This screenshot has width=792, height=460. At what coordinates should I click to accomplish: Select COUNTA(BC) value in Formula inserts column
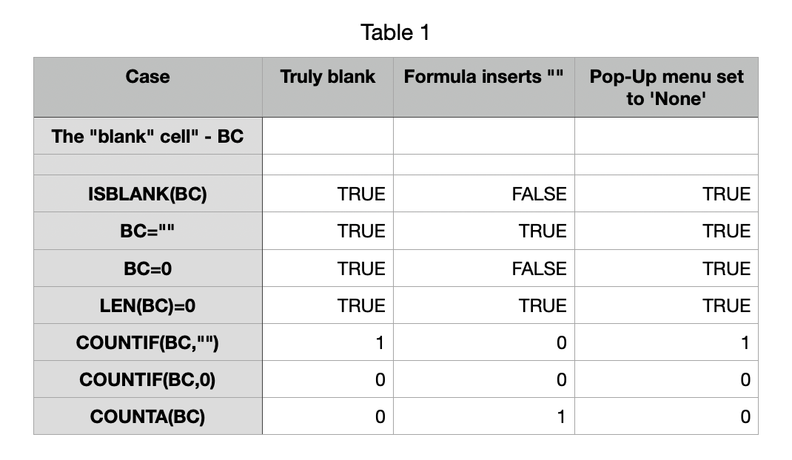tap(560, 416)
